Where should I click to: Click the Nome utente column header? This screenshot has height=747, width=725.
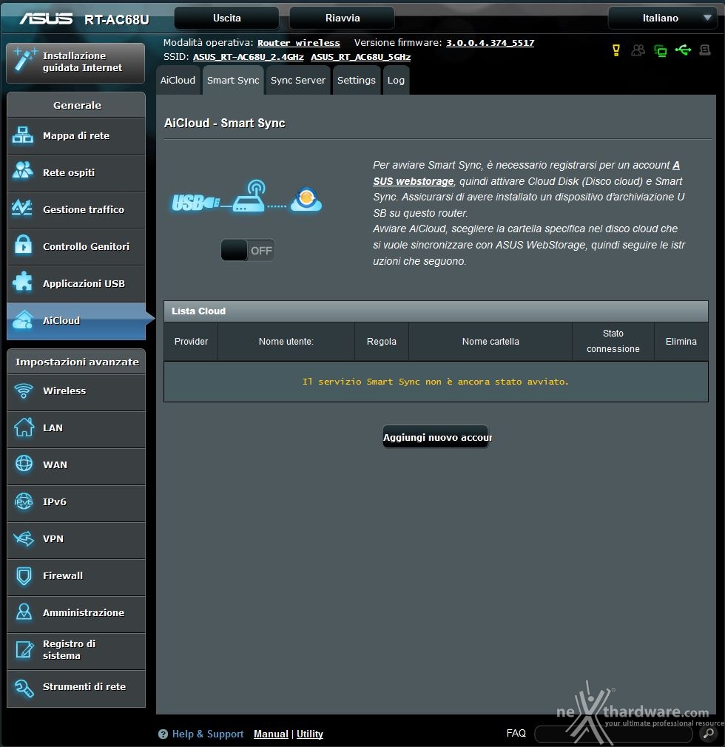286,342
